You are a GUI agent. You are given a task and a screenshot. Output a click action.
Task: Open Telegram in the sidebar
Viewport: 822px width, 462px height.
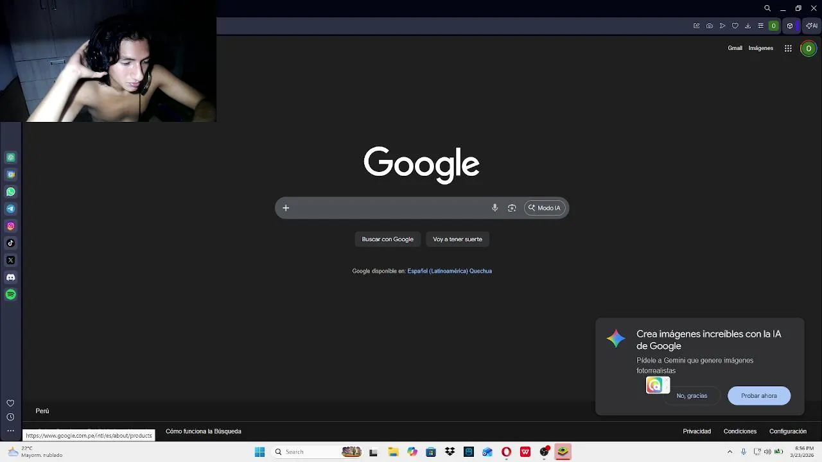[11, 209]
